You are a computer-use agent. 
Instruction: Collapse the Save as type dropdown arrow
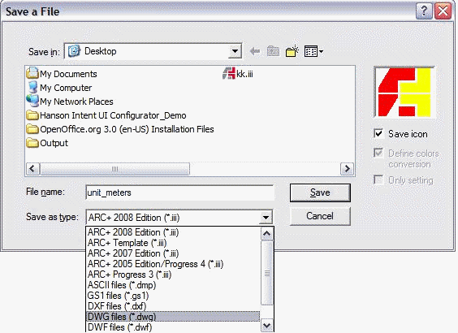[266, 218]
